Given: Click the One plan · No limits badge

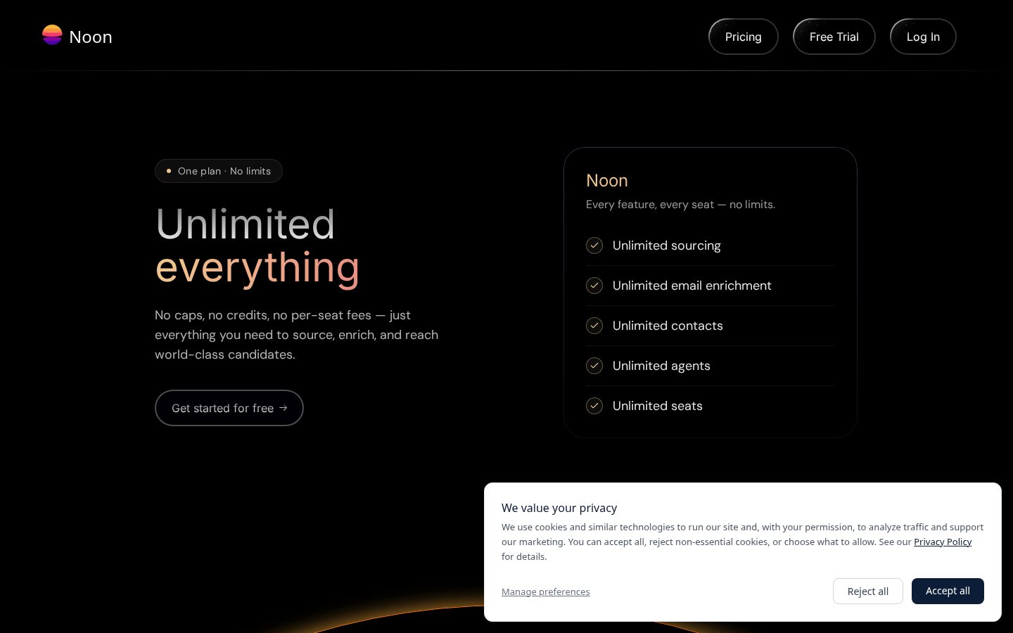Looking at the screenshot, I should click(219, 171).
